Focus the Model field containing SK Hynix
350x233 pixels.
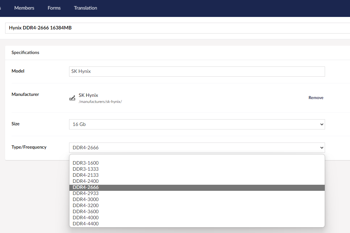[x=197, y=72]
